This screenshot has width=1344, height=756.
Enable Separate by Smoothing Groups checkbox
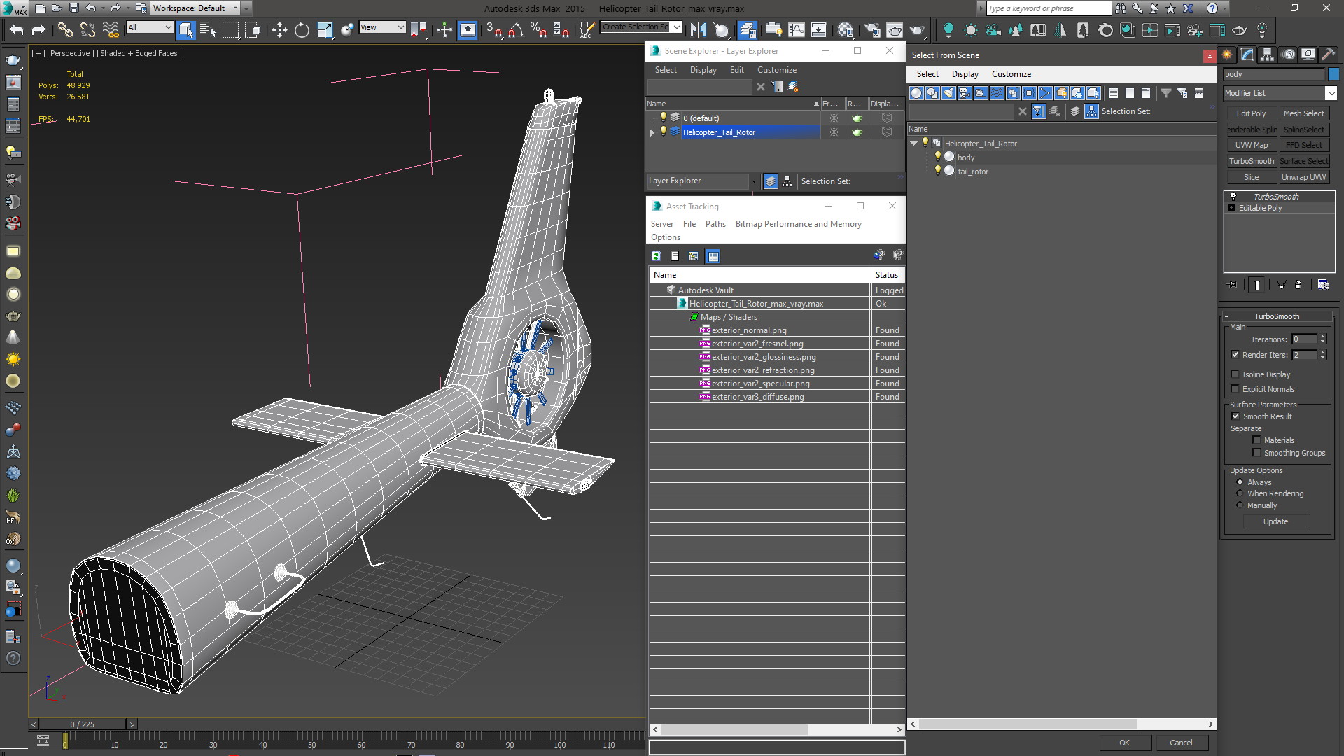(x=1256, y=453)
